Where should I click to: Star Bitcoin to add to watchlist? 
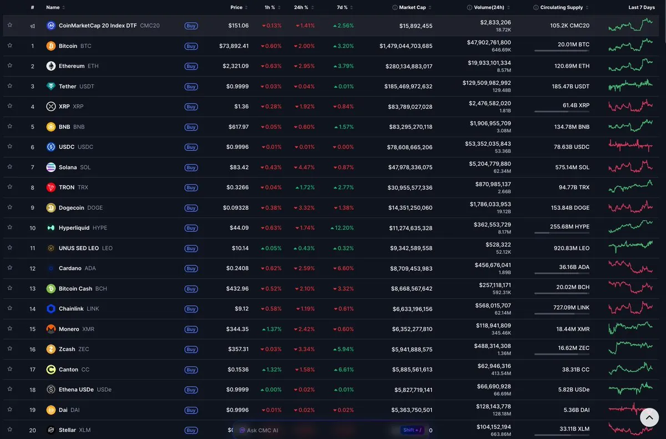tap(10, 46)
